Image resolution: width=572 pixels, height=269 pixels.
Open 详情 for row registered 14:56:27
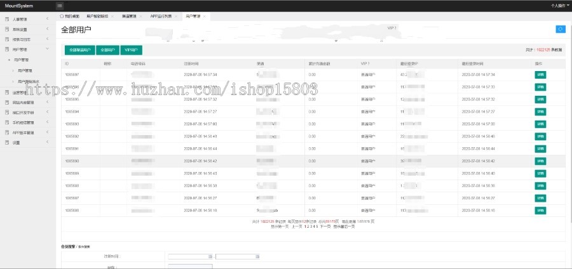pos(540,199)
